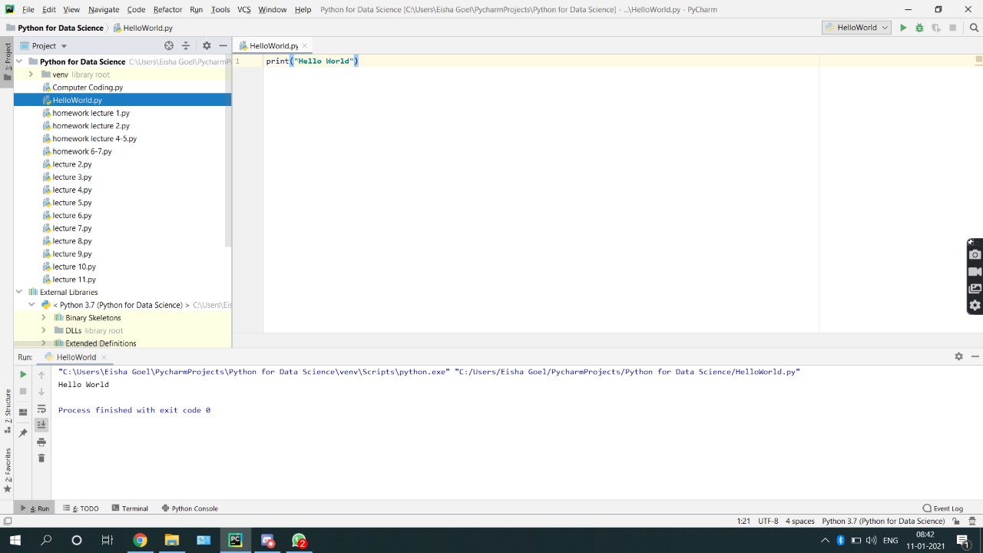Close the HelloWorld.py editor tab
The width and height of the screenshot is (983, 553).
[x=305, y=46]
